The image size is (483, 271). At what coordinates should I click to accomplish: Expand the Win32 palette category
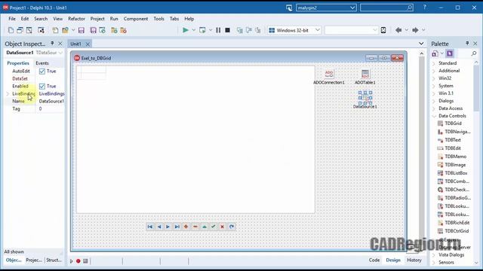434,78
